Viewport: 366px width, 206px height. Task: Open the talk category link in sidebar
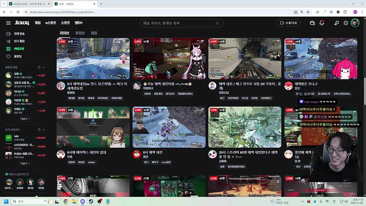tap(16, 136)
